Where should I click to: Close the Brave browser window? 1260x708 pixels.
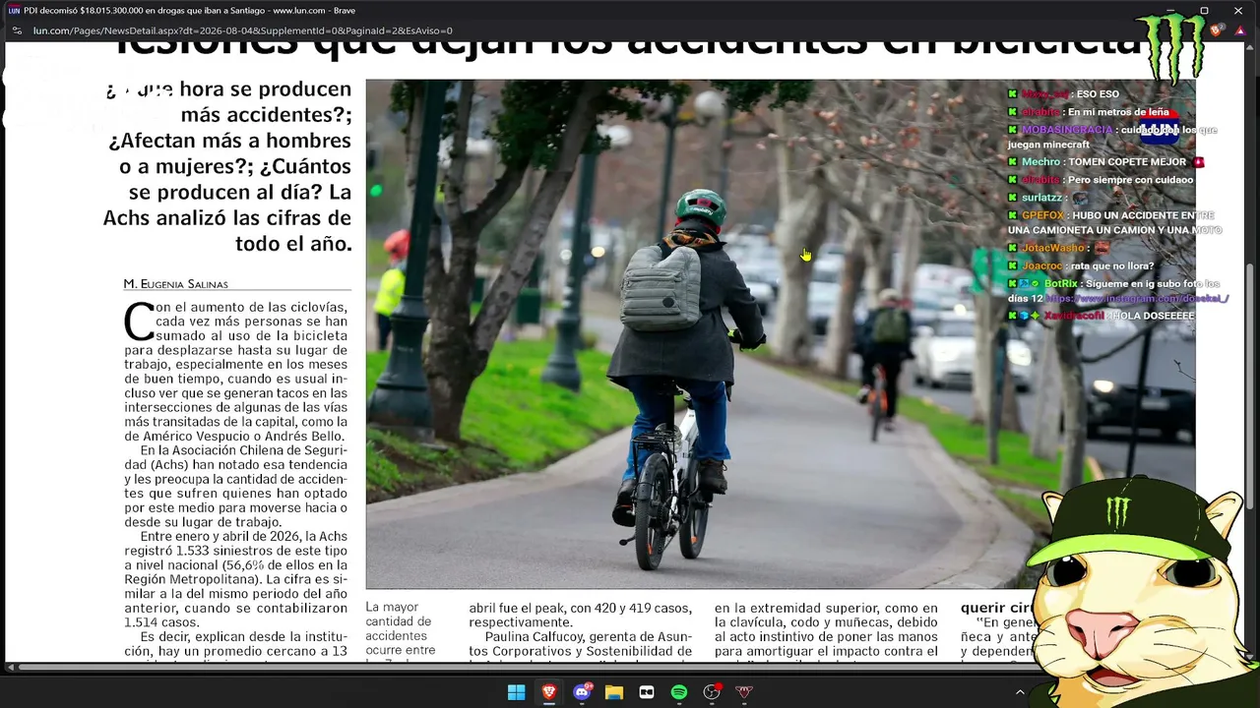(x=1238, y=11)
